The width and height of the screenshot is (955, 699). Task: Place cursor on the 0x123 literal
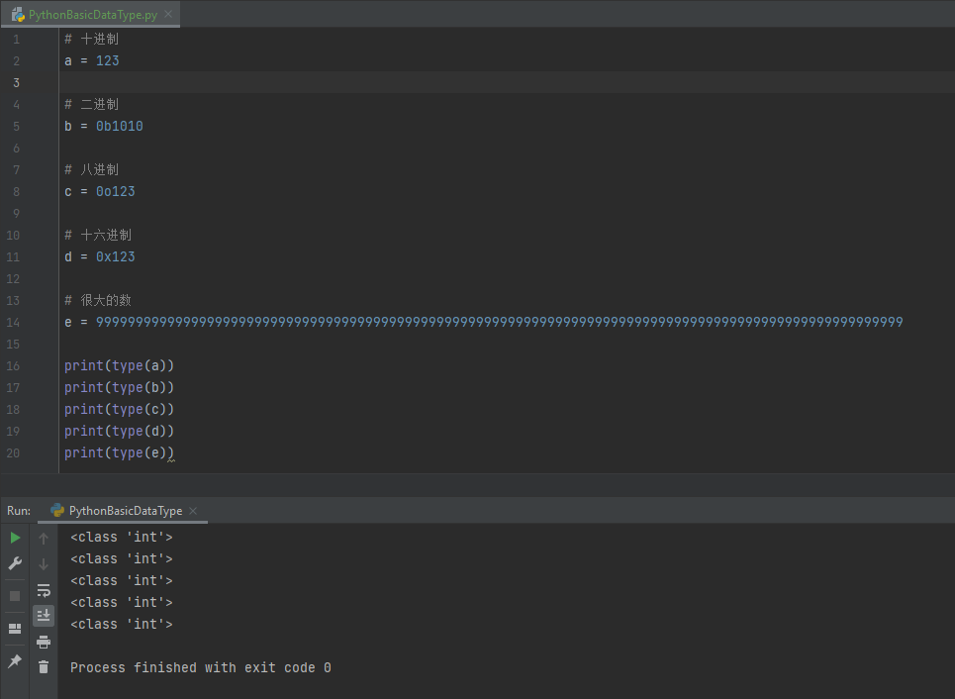pos(116,257)
